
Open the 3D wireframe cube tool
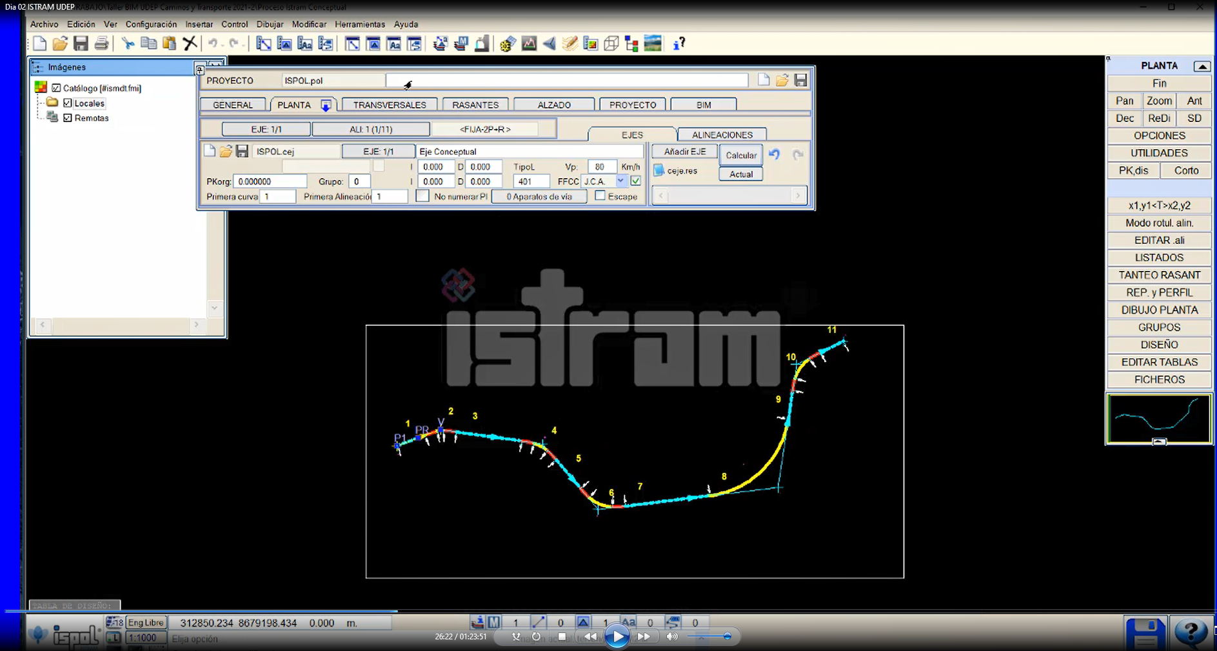point(611,44)
